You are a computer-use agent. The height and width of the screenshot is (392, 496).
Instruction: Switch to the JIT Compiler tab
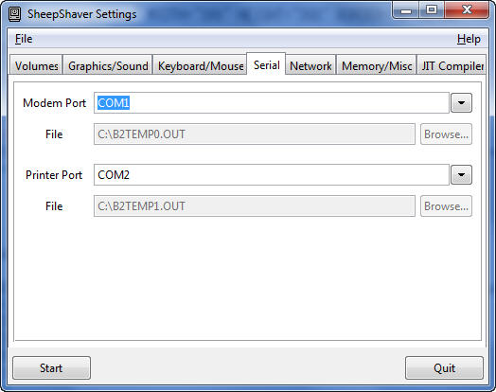452,66
